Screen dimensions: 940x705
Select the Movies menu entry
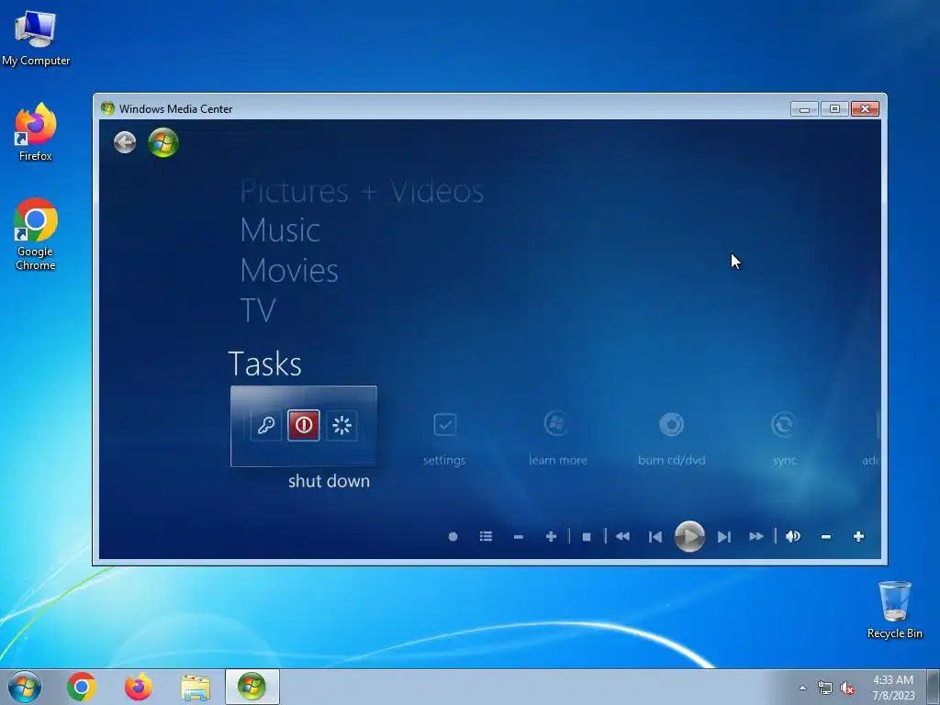(x=289, y=271)
